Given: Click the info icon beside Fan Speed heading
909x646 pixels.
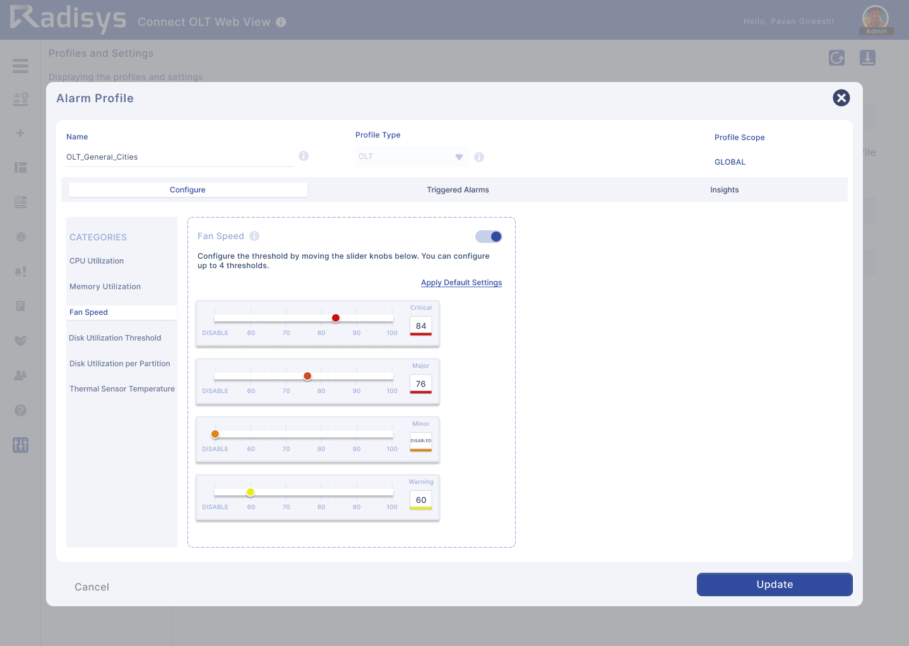Looking at the screenshot, I should [x=254, y=236].
